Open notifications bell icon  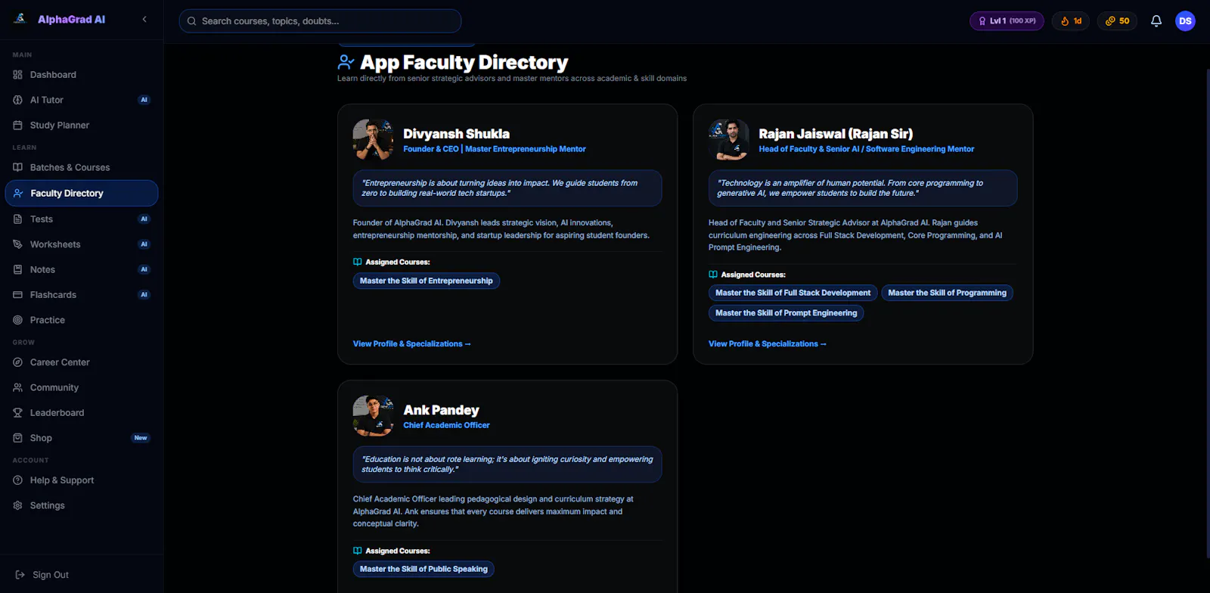pyautogui.click(x=1156, y=21)
